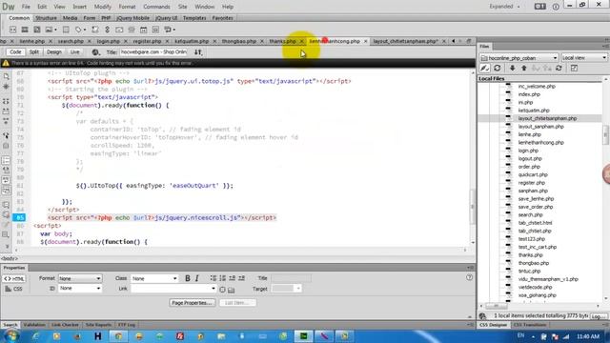This screenshot has width=610, height=343.
Task: Select save_order.php in Local Files
Action: click(x=536, y=207)
